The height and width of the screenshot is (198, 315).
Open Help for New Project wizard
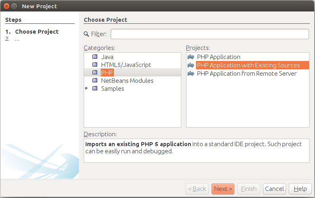click(x=300, y=189)
